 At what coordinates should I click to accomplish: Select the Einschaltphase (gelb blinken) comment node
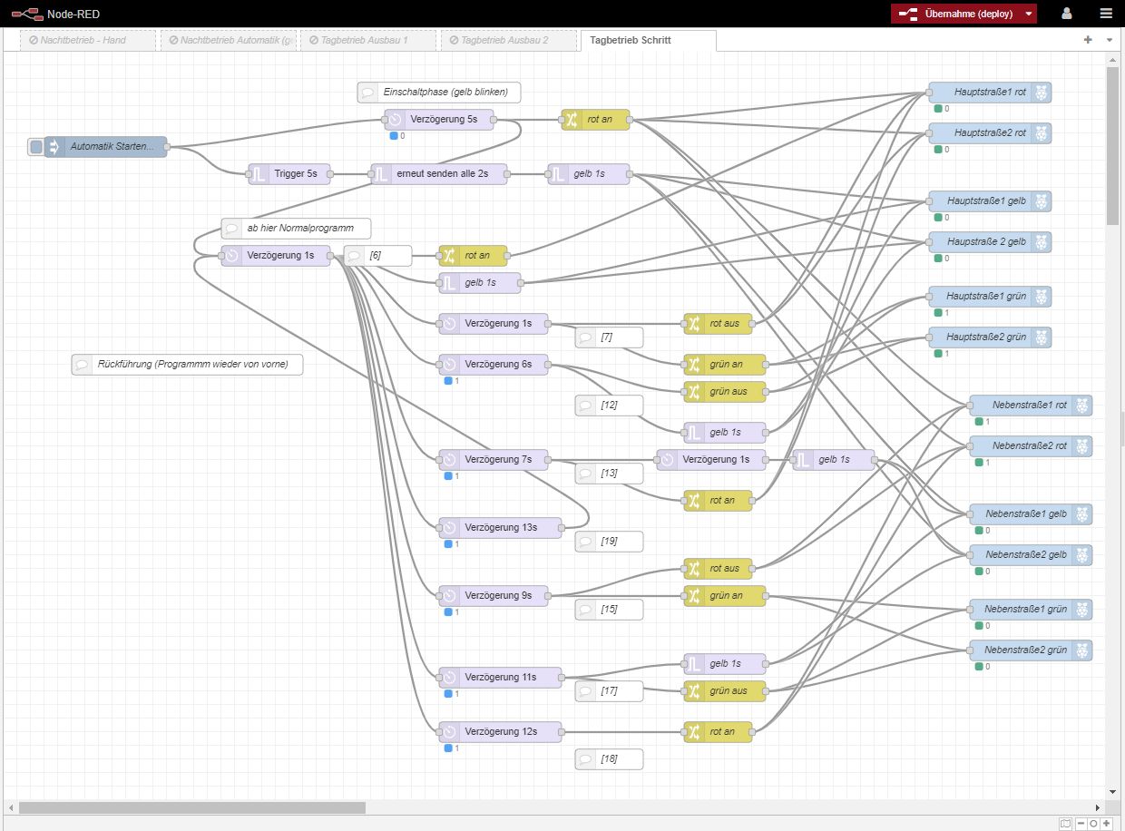point(439,93)
